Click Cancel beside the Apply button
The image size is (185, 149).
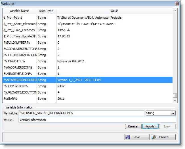(x=133, y=126)
